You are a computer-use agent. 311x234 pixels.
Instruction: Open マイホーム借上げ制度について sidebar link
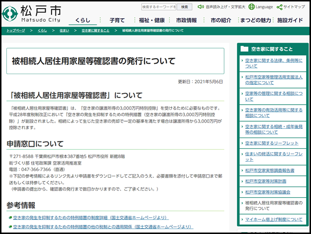[x=274, y=219]
